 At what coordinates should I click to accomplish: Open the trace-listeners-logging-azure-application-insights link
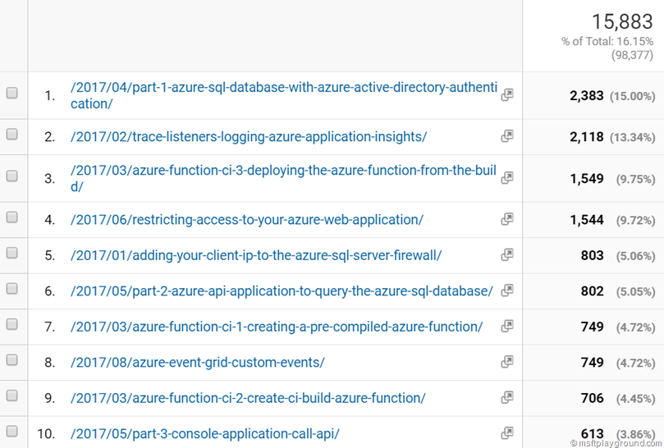249,137
